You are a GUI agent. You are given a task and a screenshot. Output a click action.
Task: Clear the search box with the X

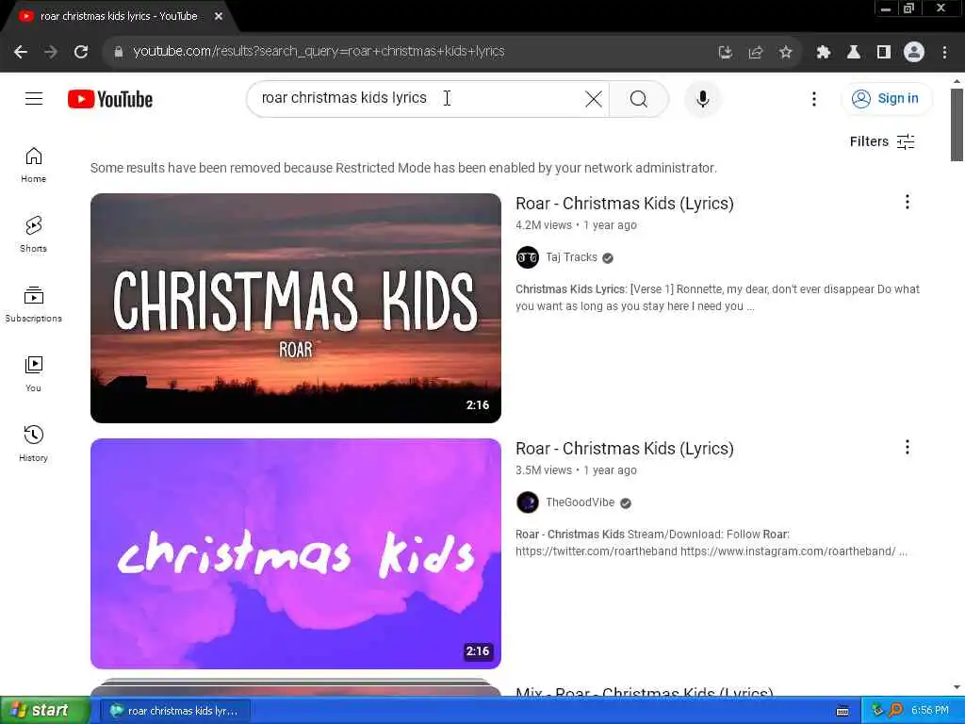click(x=594, y=98)
